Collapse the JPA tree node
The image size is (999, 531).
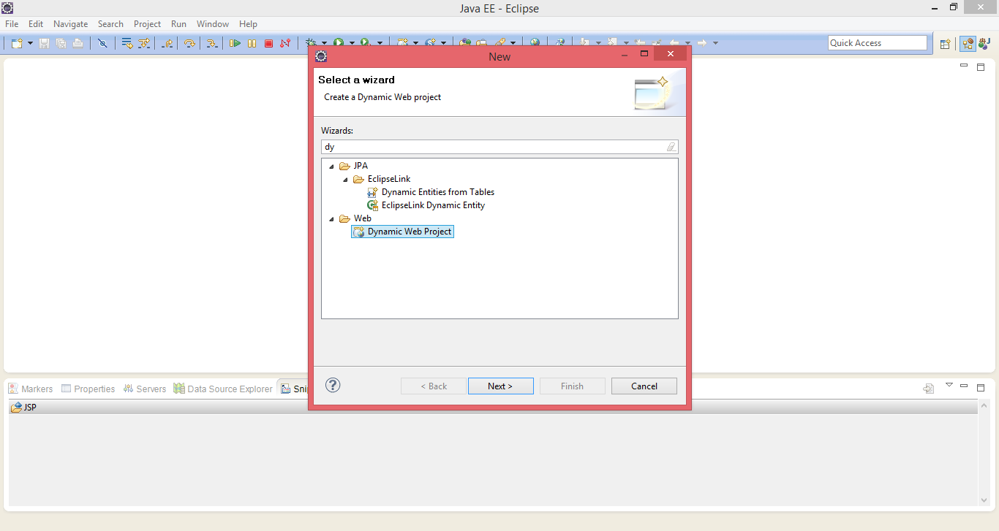pos(331,165)
